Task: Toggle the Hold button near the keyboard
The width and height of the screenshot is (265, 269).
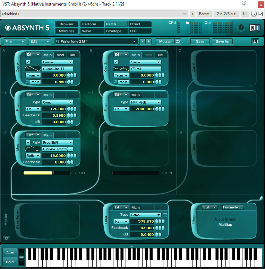Action: tap(10, 262)
